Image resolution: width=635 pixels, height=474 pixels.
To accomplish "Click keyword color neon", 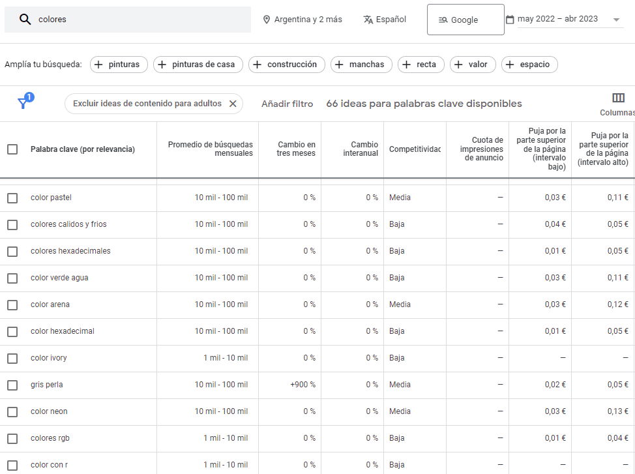I will (49, 411).
